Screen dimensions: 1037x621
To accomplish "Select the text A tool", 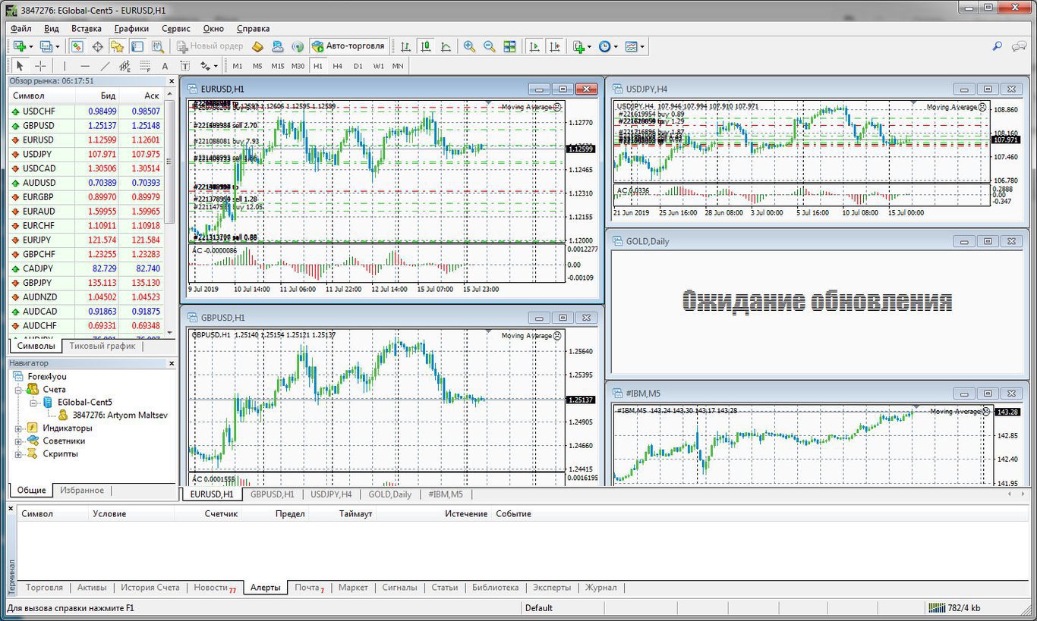I will click(165, 66).
